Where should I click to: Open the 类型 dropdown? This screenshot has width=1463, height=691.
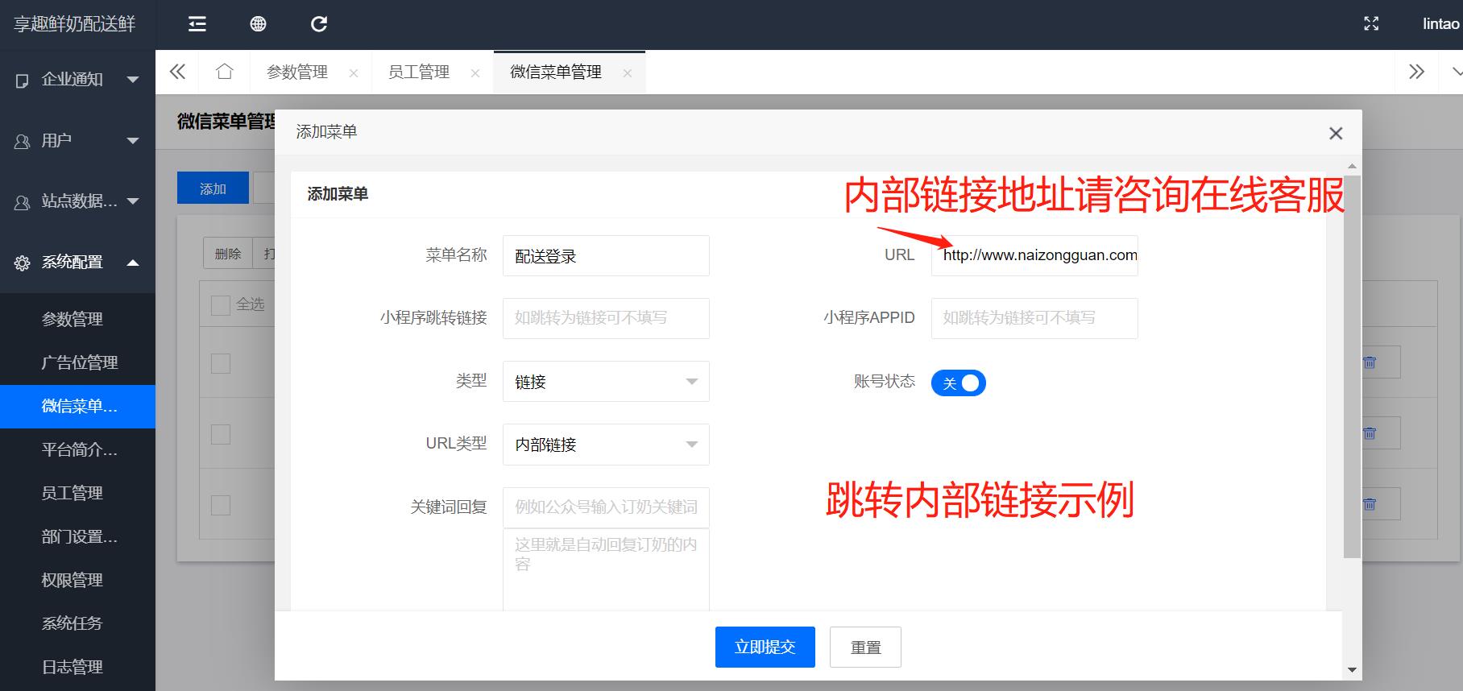606,382
